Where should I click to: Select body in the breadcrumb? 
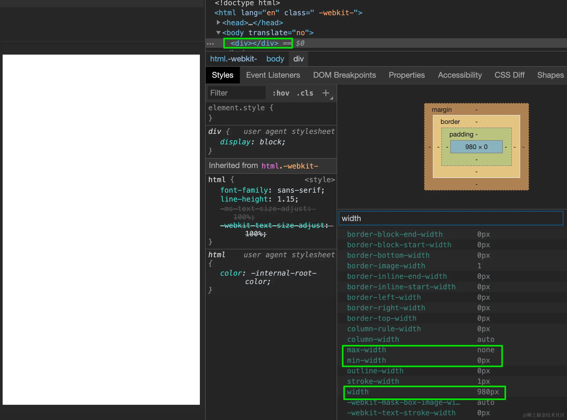point(275,59)
